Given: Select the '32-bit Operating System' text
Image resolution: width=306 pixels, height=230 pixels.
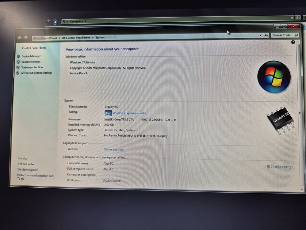Looking at the screenshot, I should [119, 130].
